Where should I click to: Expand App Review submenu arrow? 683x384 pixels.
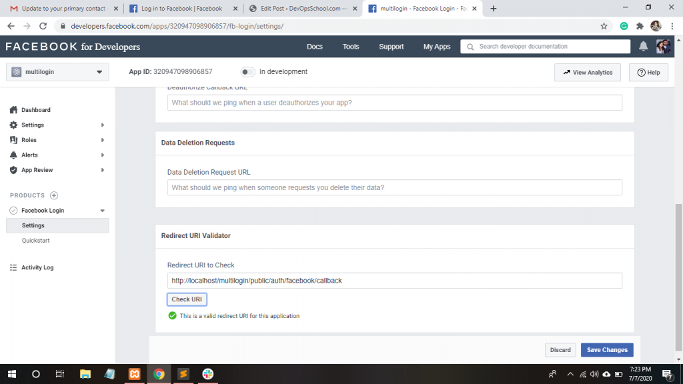(x=102, y=170)
